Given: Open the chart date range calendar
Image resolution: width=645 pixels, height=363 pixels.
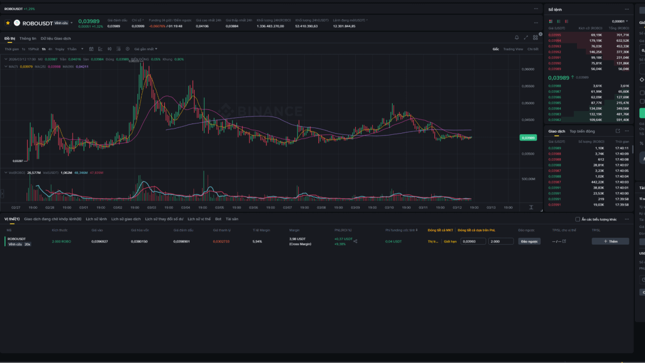Looking at the screenshot, I should pos(91,49).
